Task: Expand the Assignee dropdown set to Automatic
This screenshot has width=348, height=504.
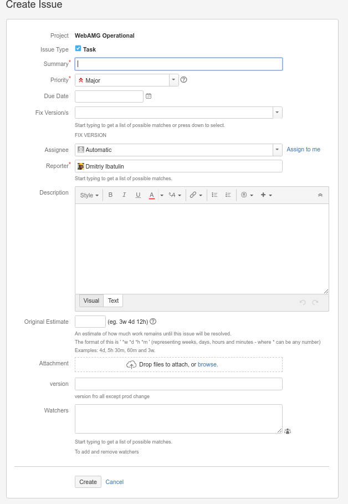Action: 277,149
